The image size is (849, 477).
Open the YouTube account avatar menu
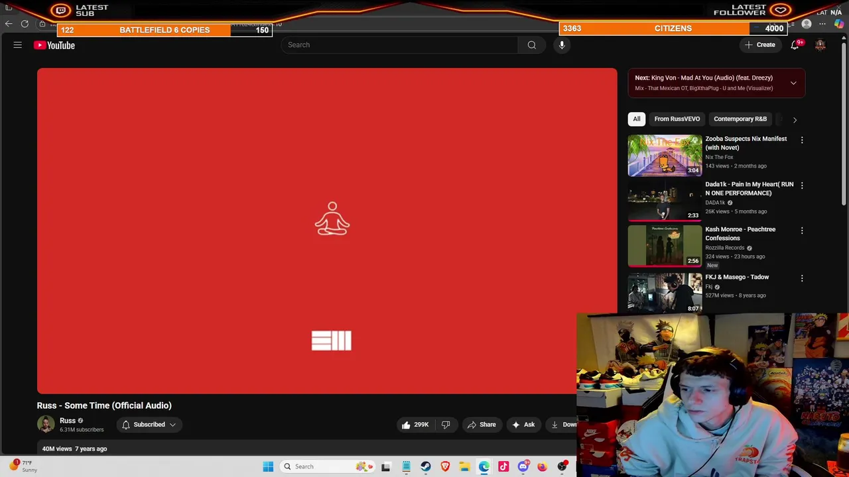pos(820,45)
